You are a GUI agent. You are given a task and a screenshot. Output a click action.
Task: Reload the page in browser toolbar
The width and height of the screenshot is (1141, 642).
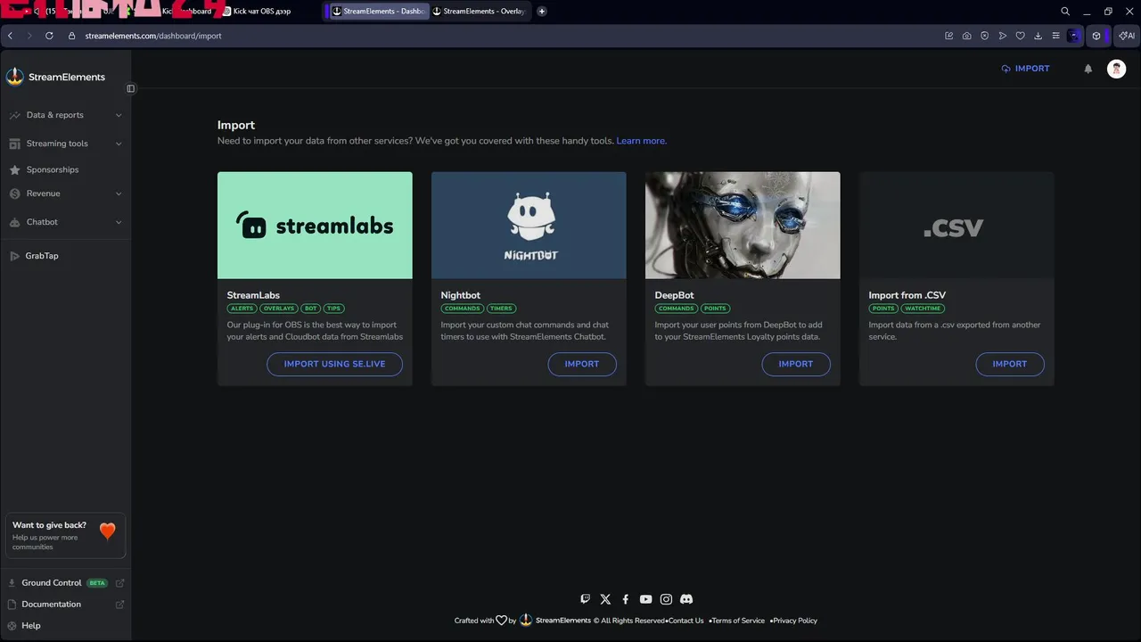tap(49, 36)
